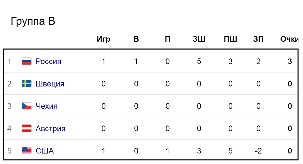Click the Austria flag icon
The height and width of the screenshot is (164, 303).
(x=27, y=128)
